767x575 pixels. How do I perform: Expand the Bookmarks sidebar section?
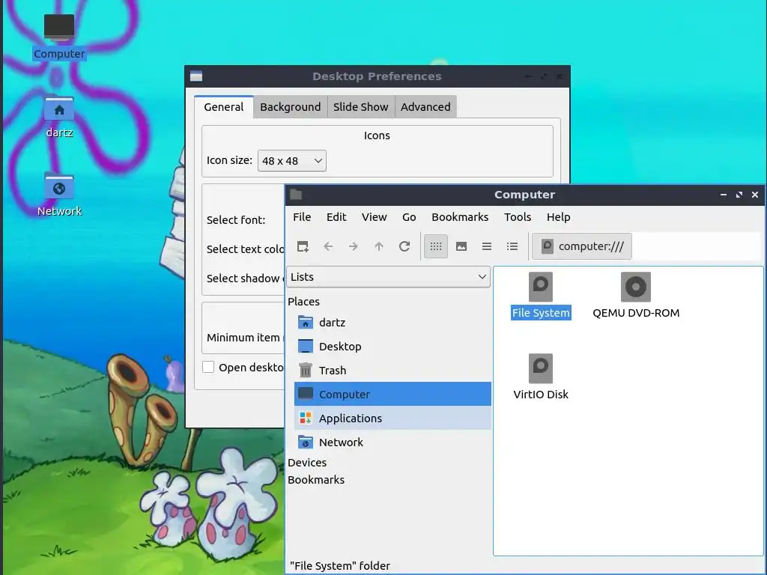click(x=316, y=480)
